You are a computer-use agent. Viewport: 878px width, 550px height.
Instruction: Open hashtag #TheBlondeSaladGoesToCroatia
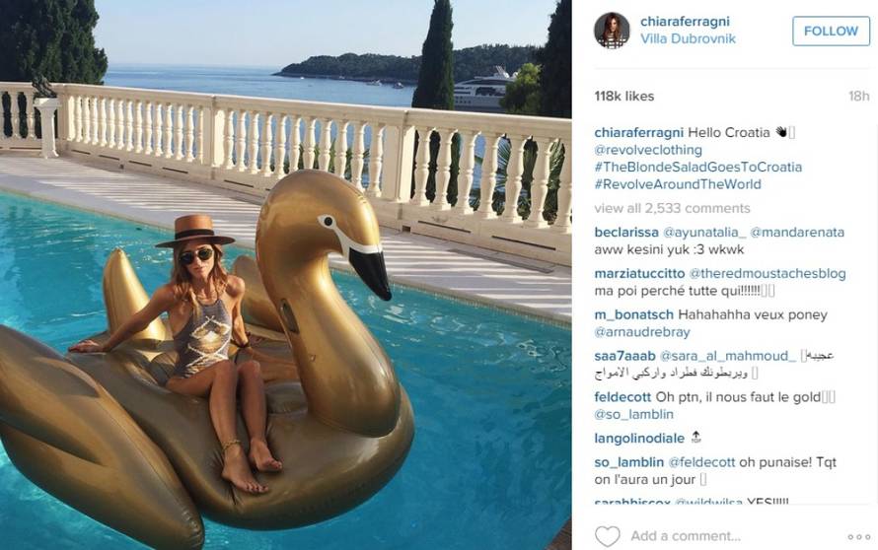[x=698, y=168]
